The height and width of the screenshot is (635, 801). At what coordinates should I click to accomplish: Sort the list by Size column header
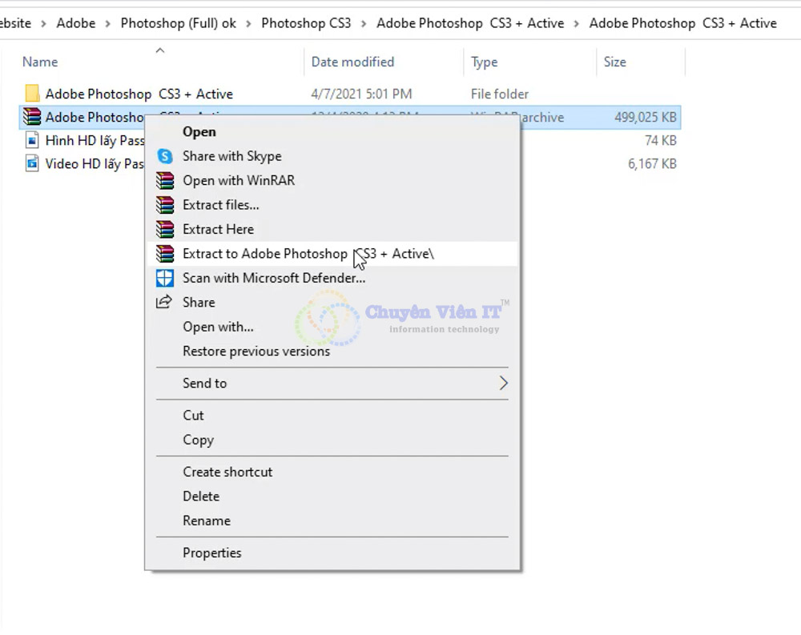(x=614, y=62)
